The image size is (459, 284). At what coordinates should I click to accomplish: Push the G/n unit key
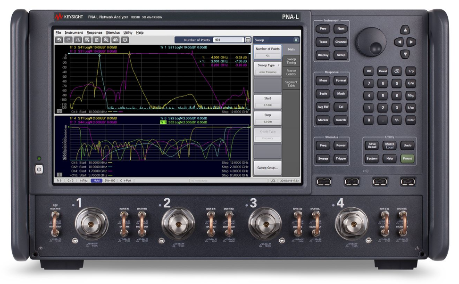(411, 83)
